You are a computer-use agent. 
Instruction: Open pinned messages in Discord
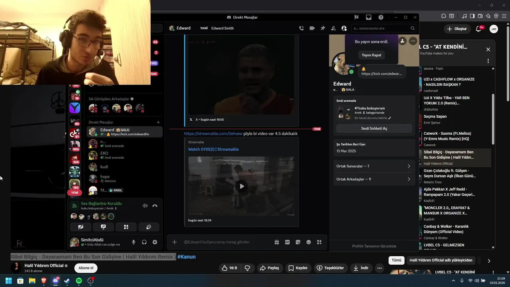tap(323, 28)
